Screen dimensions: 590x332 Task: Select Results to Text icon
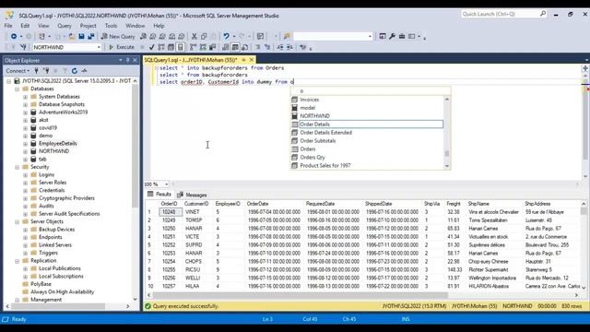(225, 47)
